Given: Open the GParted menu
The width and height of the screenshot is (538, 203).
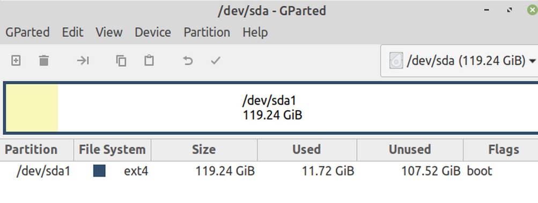Looking at the screenshot, I should tap(27, 32).
